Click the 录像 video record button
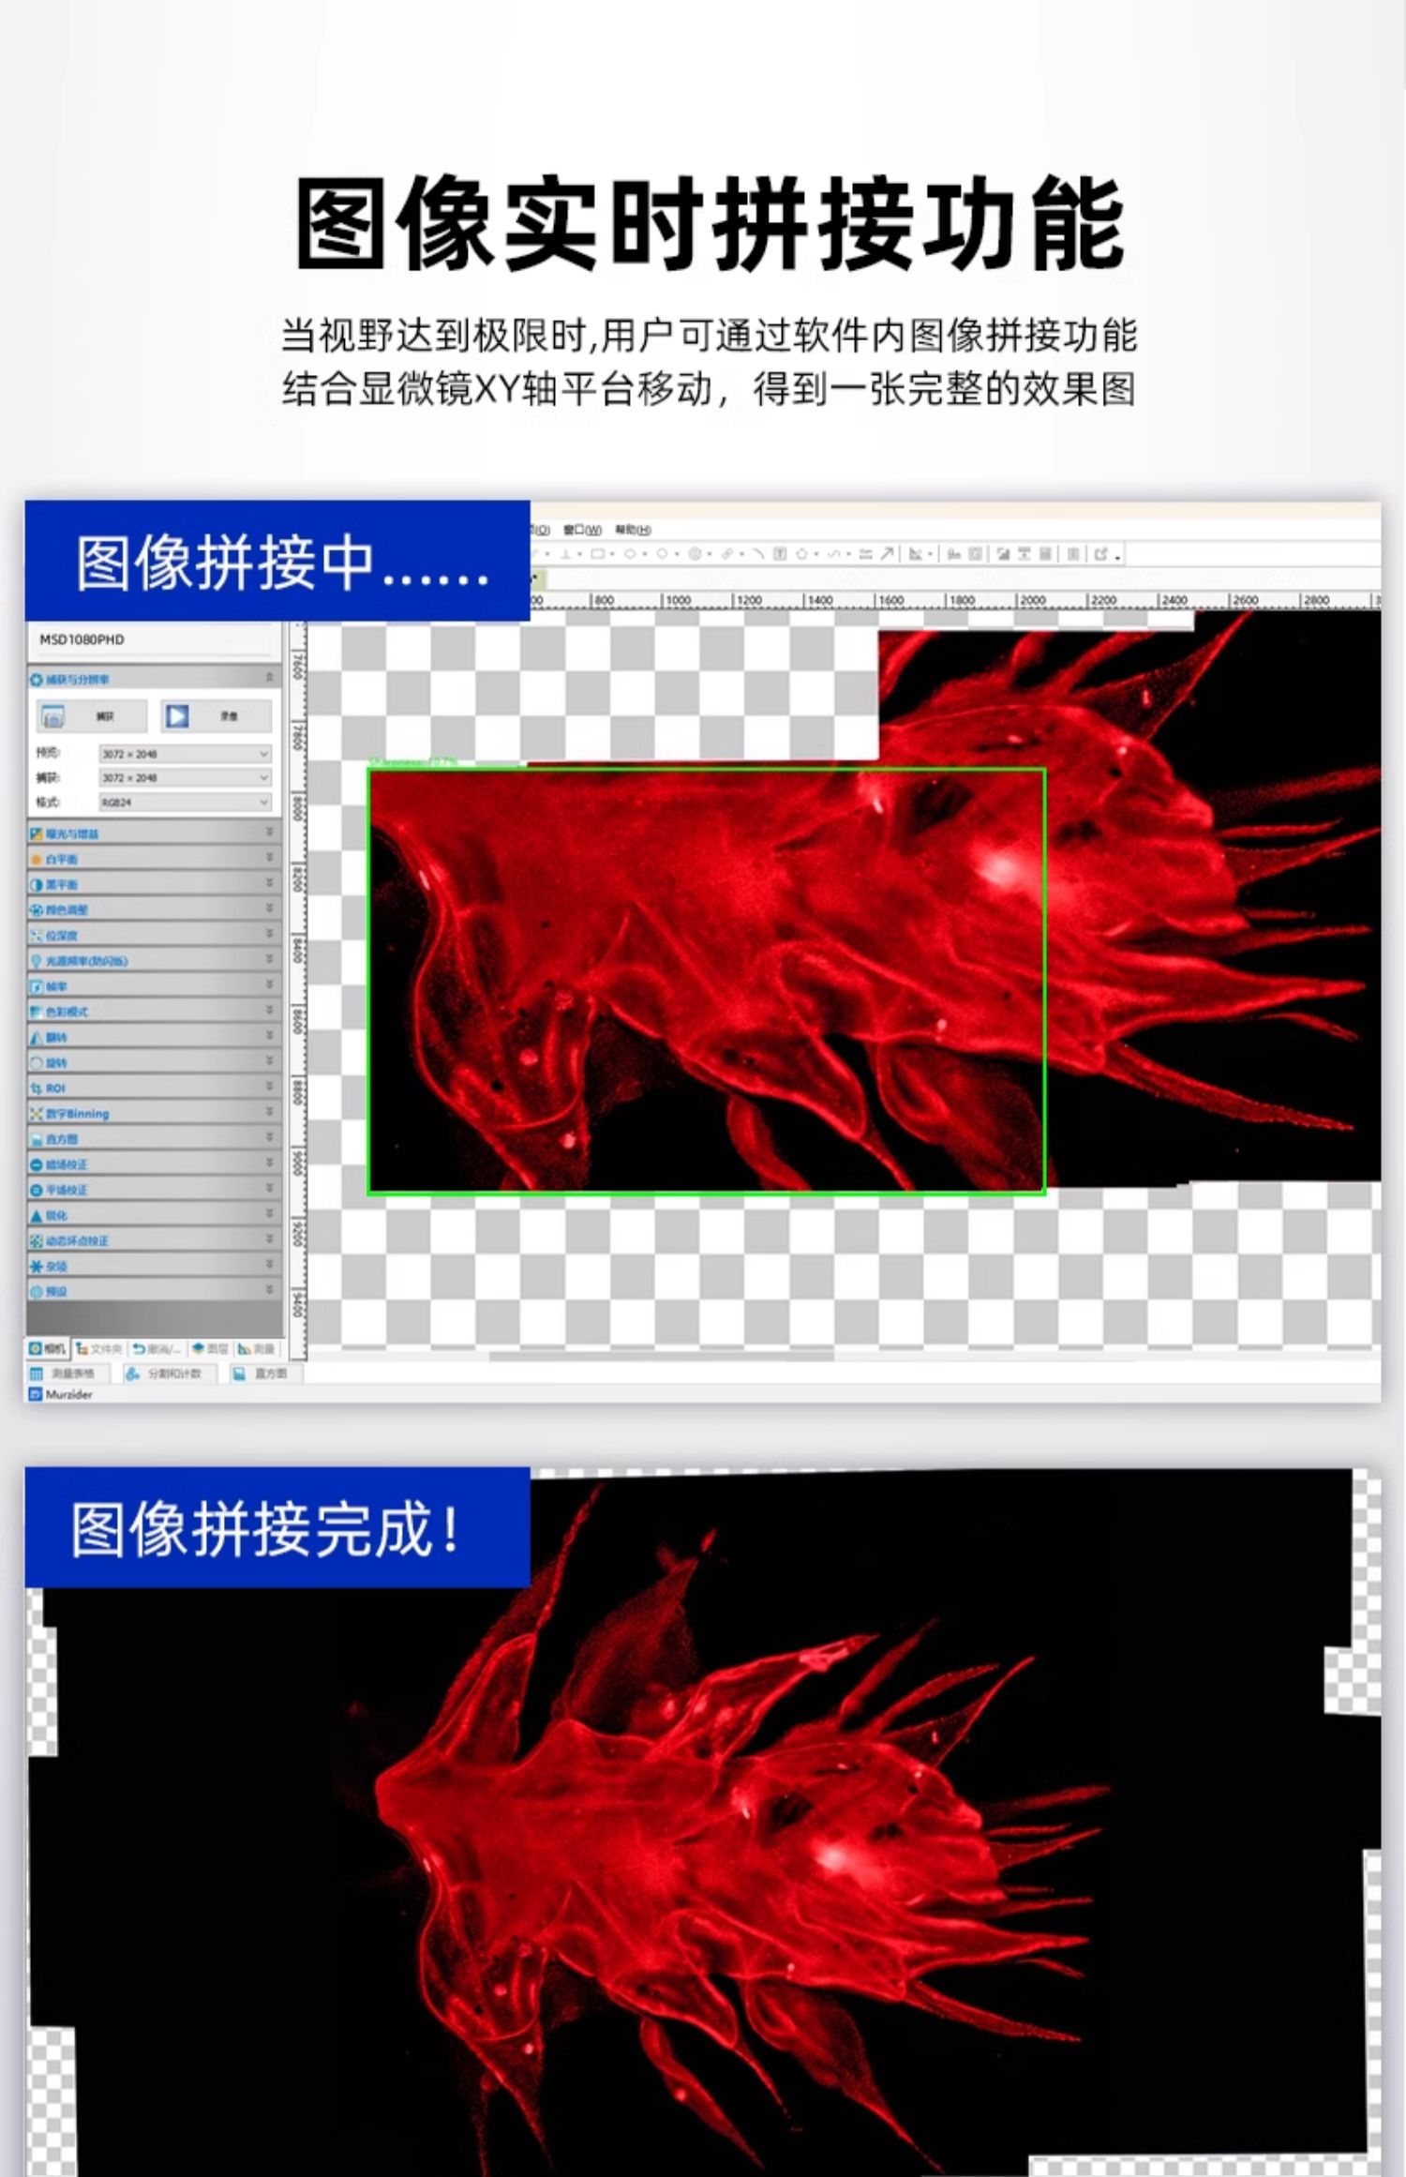The image size is (1406, 2177). 216,716
